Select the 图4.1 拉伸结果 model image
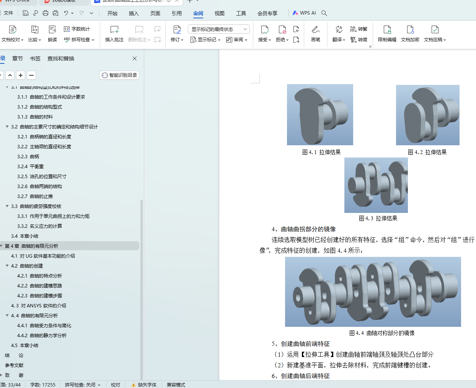476x388 pixels. [x=320, y=115]
